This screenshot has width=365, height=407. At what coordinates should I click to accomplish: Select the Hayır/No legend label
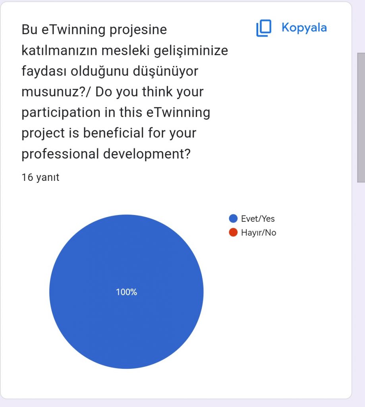pos(259,233)
